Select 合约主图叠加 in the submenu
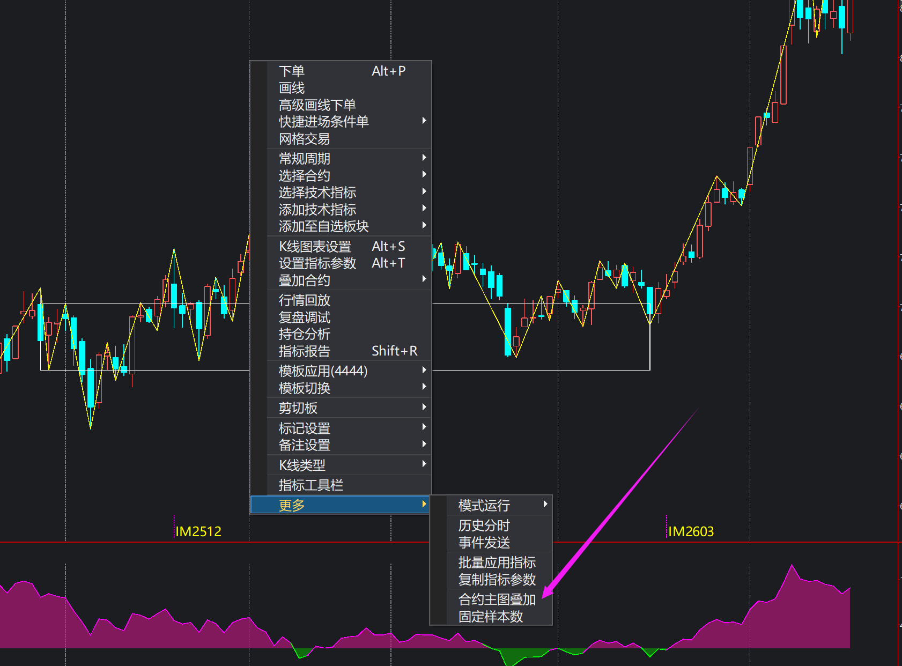The height and width of the screenshot is (666, 902). [x=497, y=600]
